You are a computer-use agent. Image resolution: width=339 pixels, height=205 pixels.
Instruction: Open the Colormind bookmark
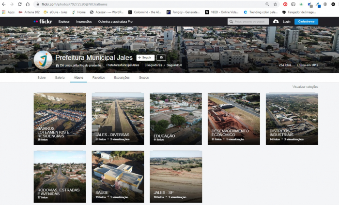coord(145,12)
